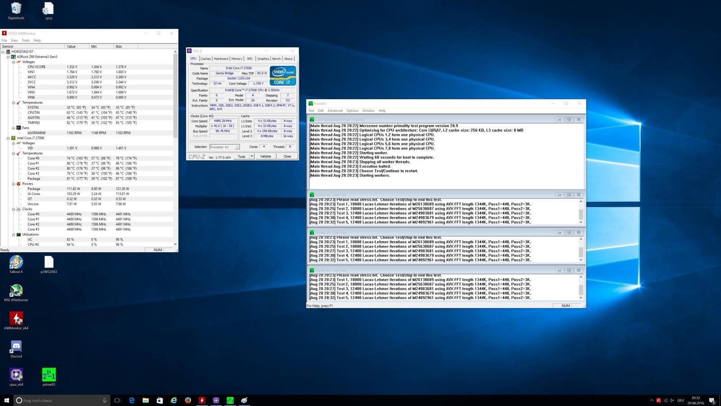Switch to the Memory tab in CPU-Z
Screen dimensions: 721x406
pos(237,59)
